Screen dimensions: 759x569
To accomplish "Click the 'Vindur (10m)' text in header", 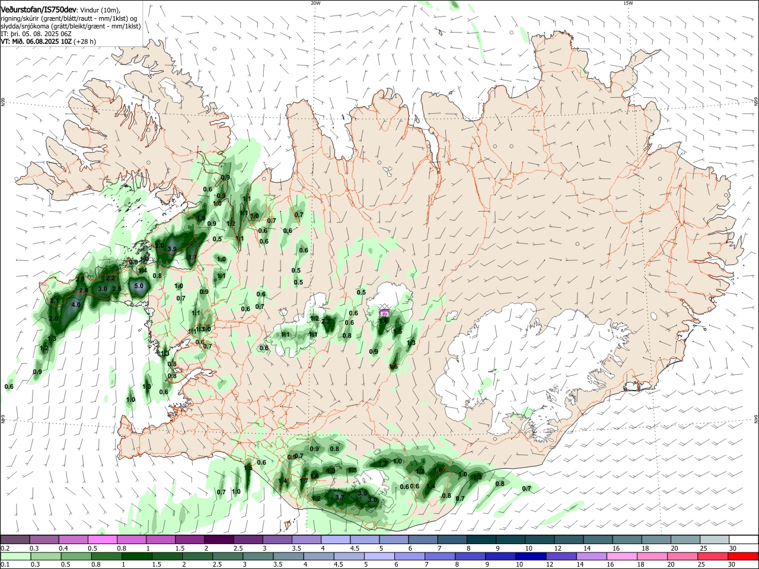I will coord(101,10).
